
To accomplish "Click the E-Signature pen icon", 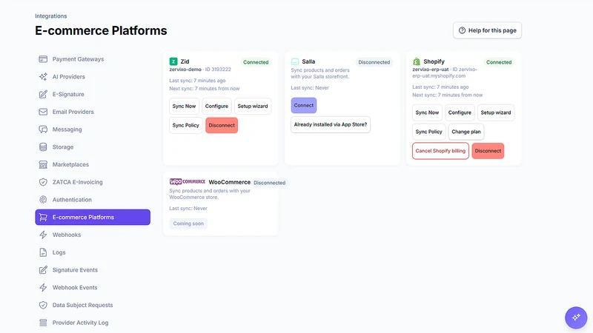I will [43, 95].
